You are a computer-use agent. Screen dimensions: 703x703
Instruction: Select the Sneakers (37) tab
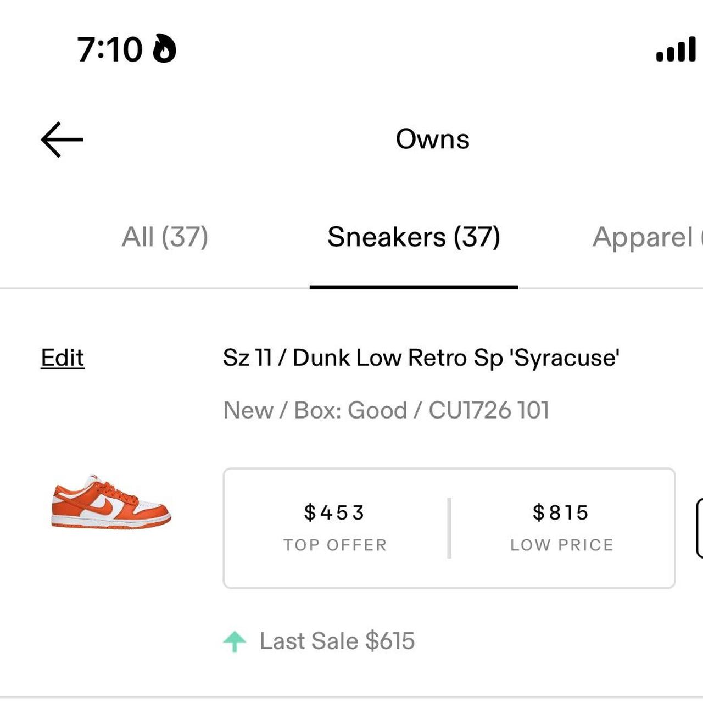[414, 237]
